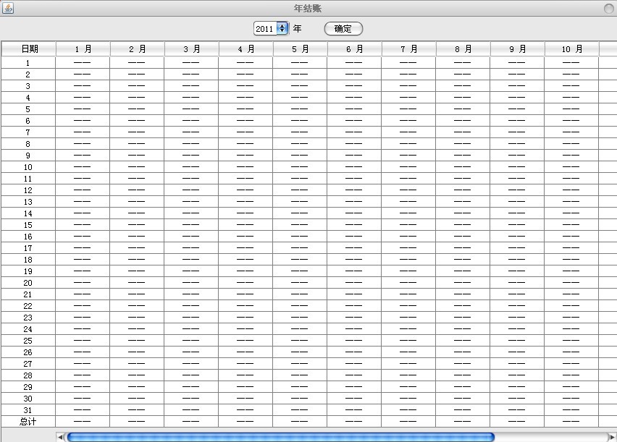Click the 1 月 cell in row 1
This screenshot has height=442, width=617.
83,62
